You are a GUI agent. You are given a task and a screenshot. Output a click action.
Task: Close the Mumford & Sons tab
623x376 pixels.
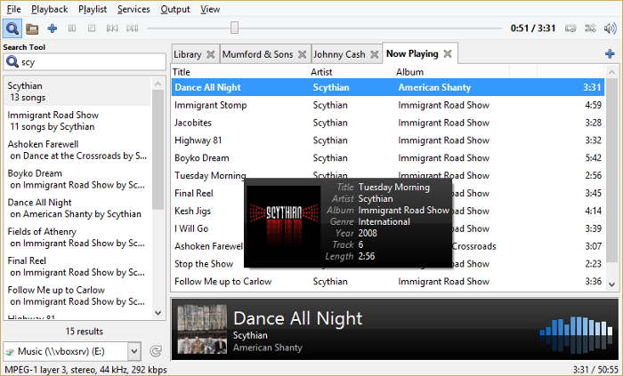point(303,54)
